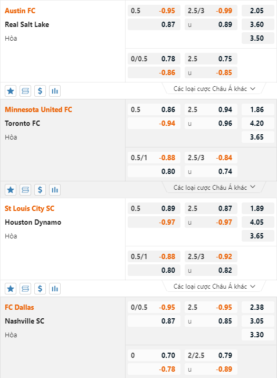Image resolution: width=277 pixels, height=378 pixels.
Task: Add St Louis City SC match to favorites
Action: click(x=11, y=289)
